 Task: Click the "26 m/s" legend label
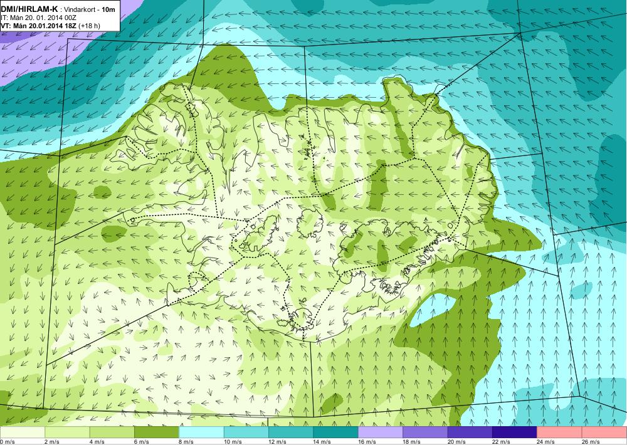tap(591, 442)
